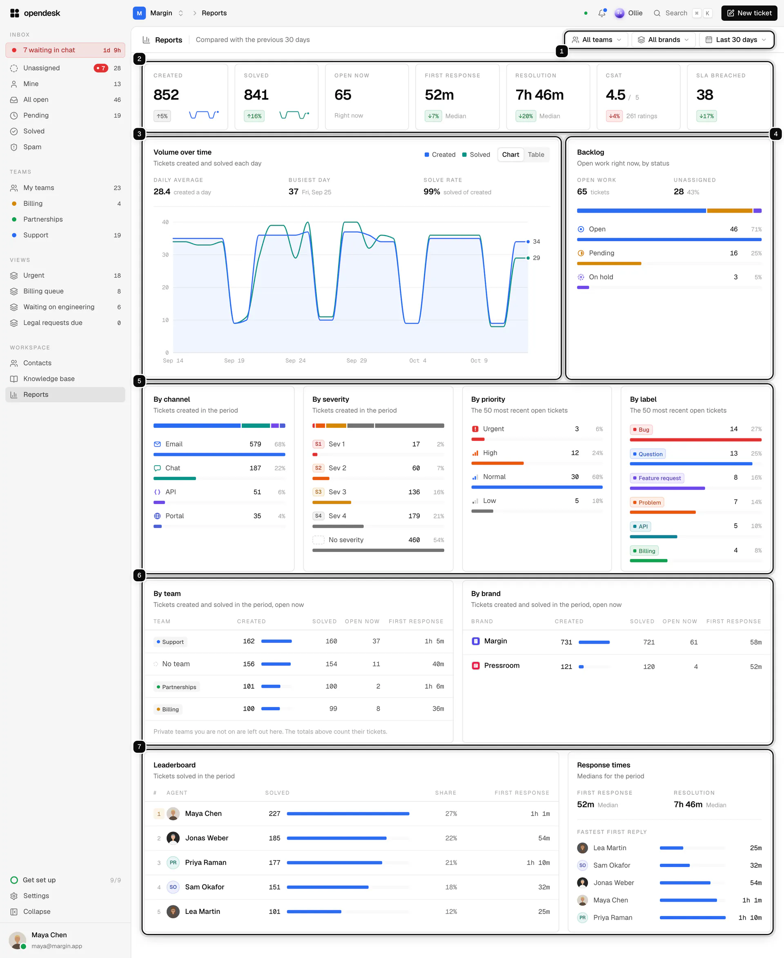Open 7 waiting in chat inbox
784x958 pixels.
65,50
